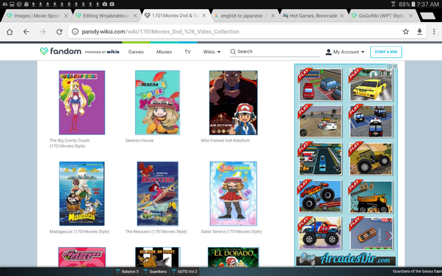Click the ArcadesDir.com banner
442x276 pixels.
click(346, 259)
